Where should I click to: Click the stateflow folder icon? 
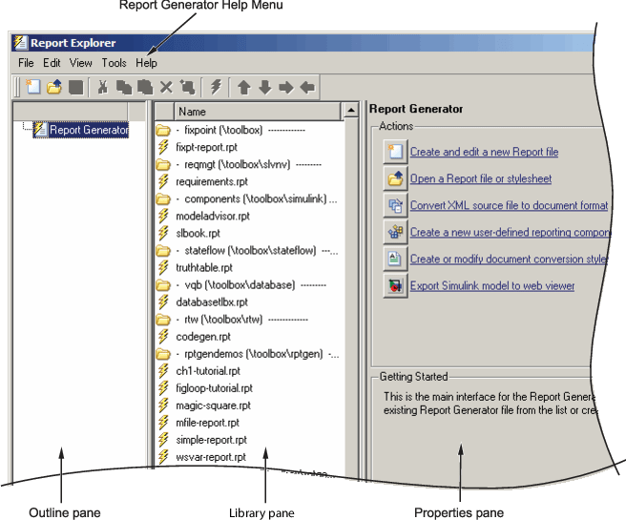(x=163, y=251)
